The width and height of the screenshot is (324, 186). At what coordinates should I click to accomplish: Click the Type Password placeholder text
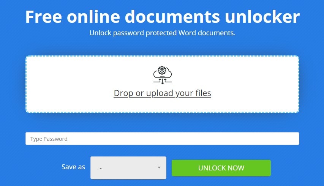(x=49, y=139)
